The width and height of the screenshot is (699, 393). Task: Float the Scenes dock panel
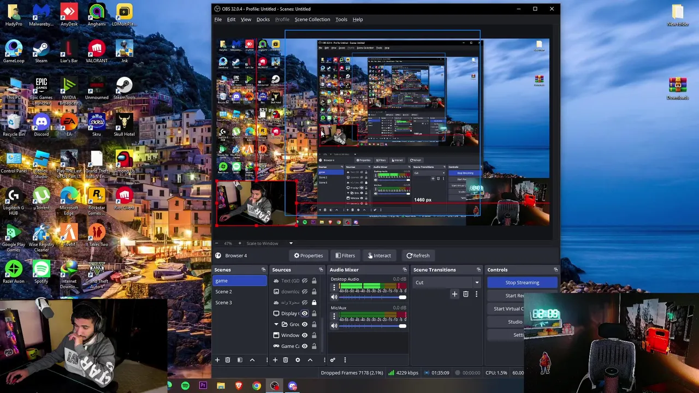[x=263, y=270]
